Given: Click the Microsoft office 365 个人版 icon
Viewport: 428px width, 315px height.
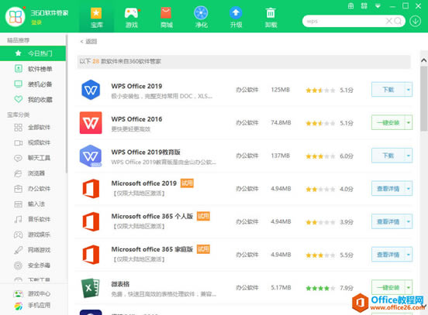Looking at the screenshot, I should coord(91,221).
